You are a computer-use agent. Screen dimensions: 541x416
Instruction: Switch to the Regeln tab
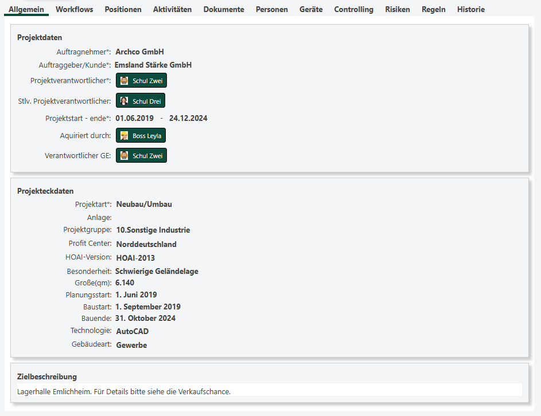coord(433,10)
